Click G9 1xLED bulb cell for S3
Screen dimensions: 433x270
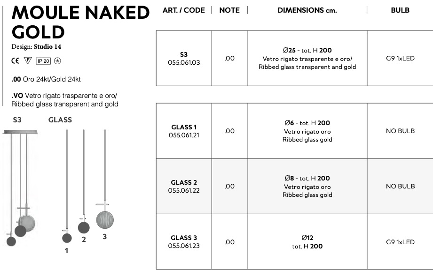(400, 59)
